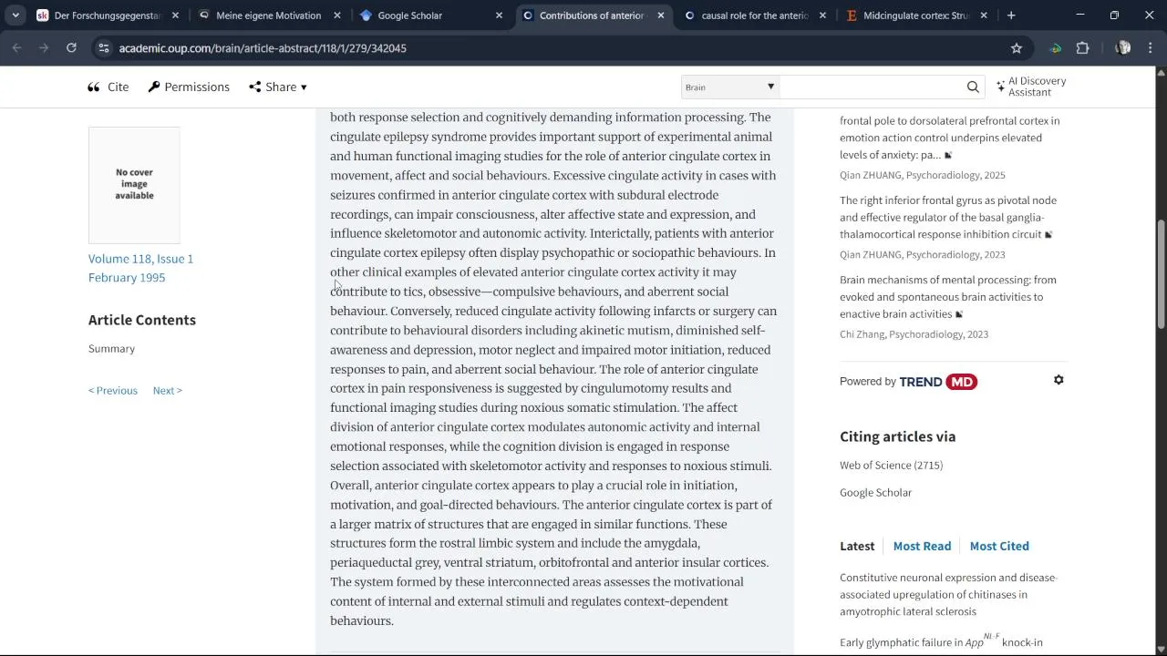Close the Meine eigene Motivation tab
This screenshot has width=1167, height=656.
[337, 15]
